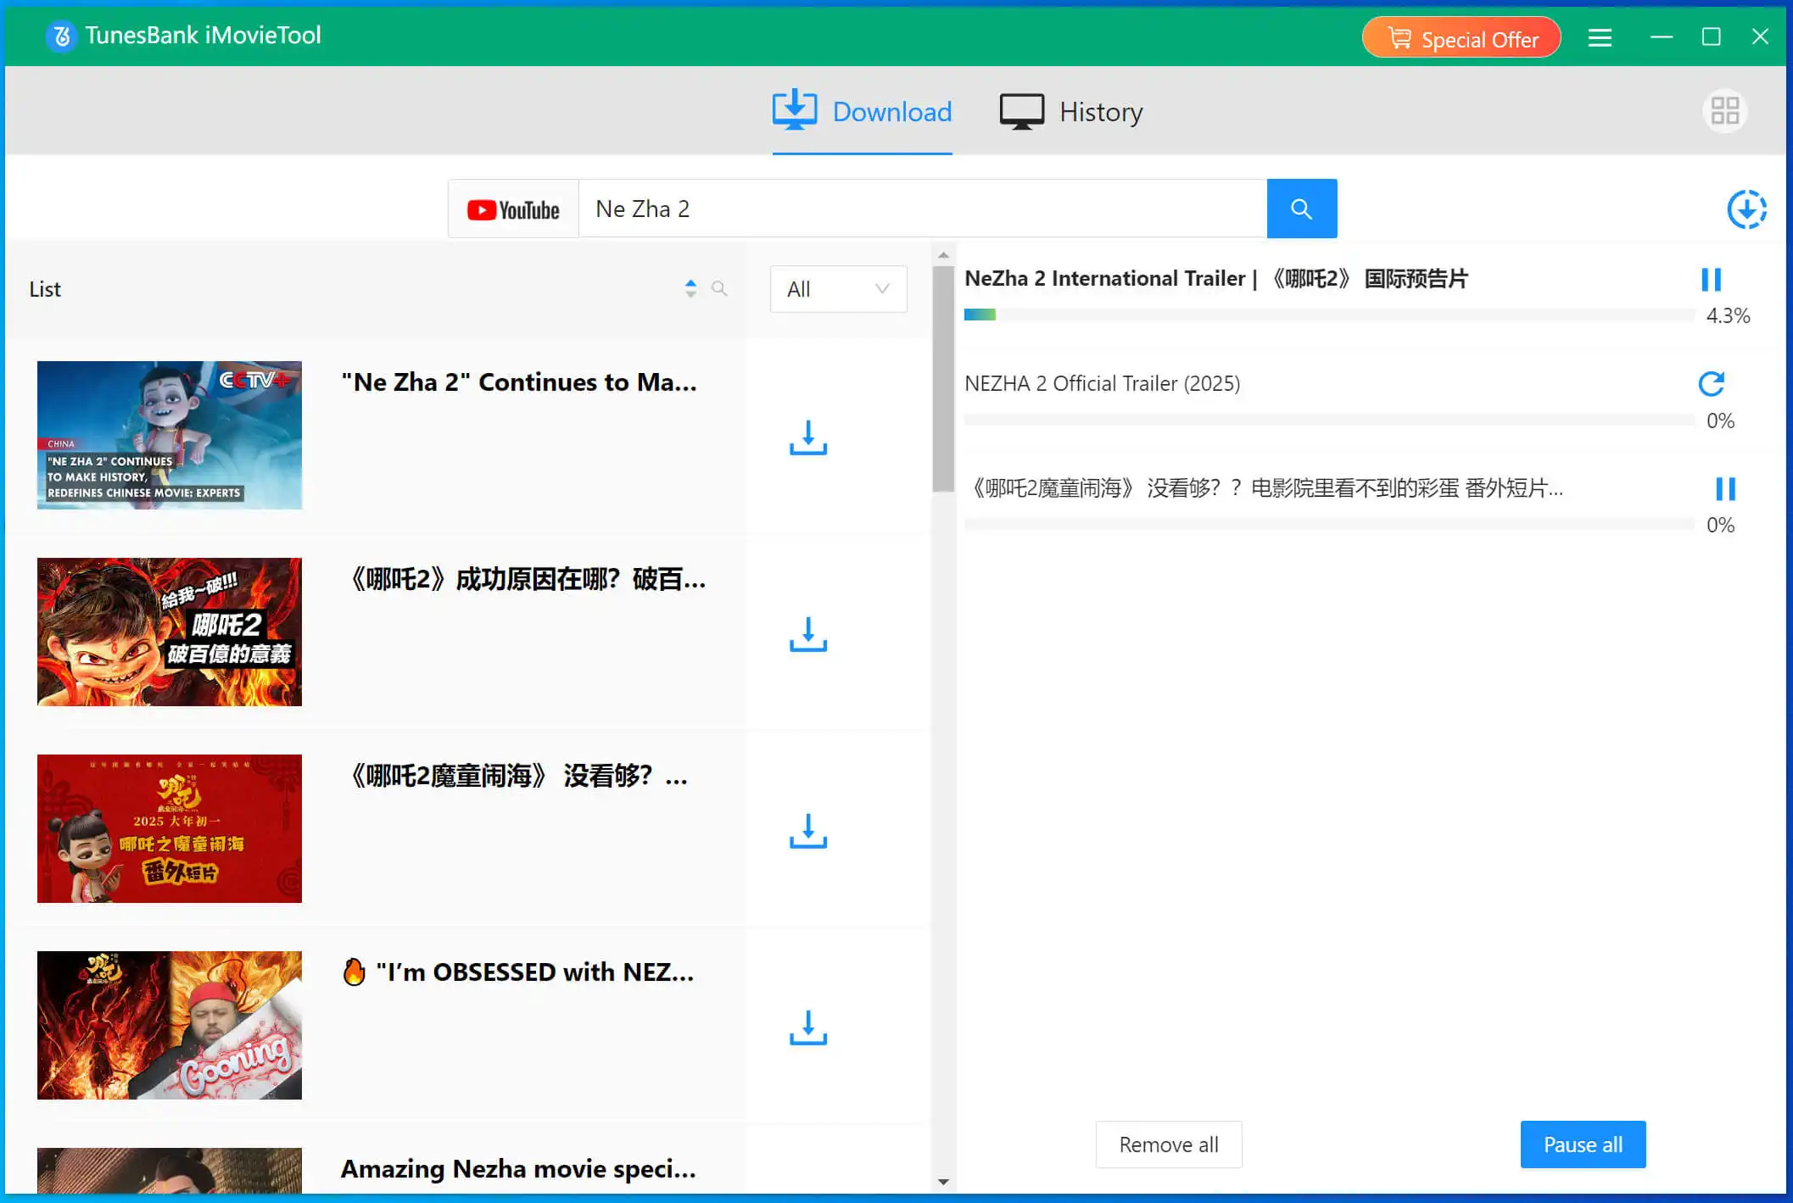Open the CCTV Ne Zha 2 thumbnail
This screenshot has width=1793, height=1203.
pos(170,435)
